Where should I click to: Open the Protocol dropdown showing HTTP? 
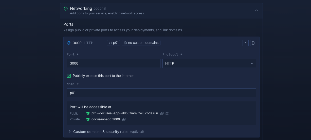click(x=209, y=63)
